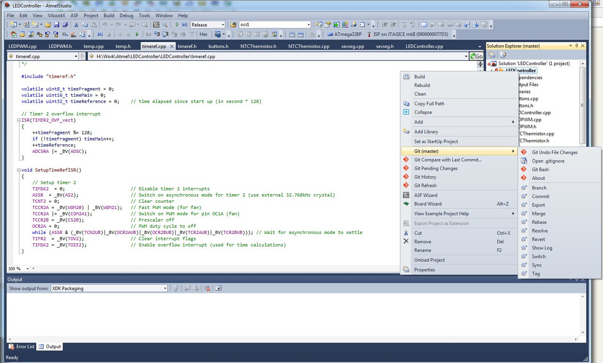Click the Undo arrow icon

(105, 25)
